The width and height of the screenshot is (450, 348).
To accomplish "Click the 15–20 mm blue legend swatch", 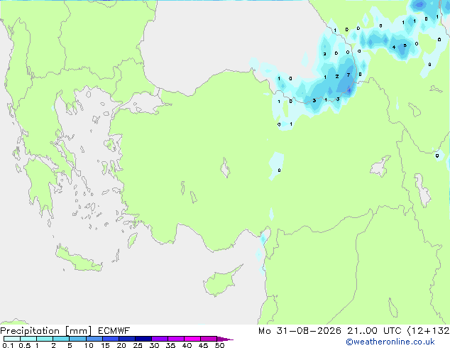I will pyautogui.click(x=111, y=339).
